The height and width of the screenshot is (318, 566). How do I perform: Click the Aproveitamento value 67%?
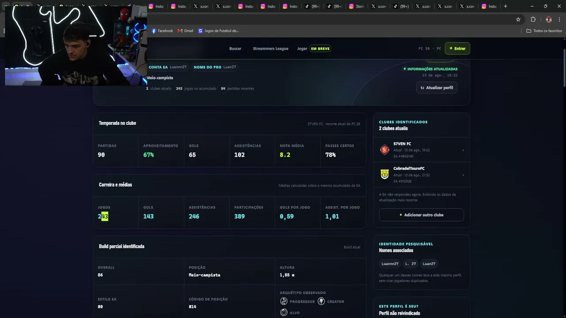coord(149,155)
